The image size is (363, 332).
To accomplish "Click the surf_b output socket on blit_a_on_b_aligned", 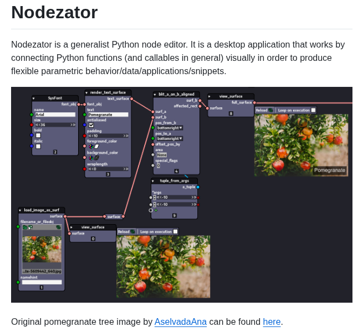I will pyautogui.click(x=200, y=101).
